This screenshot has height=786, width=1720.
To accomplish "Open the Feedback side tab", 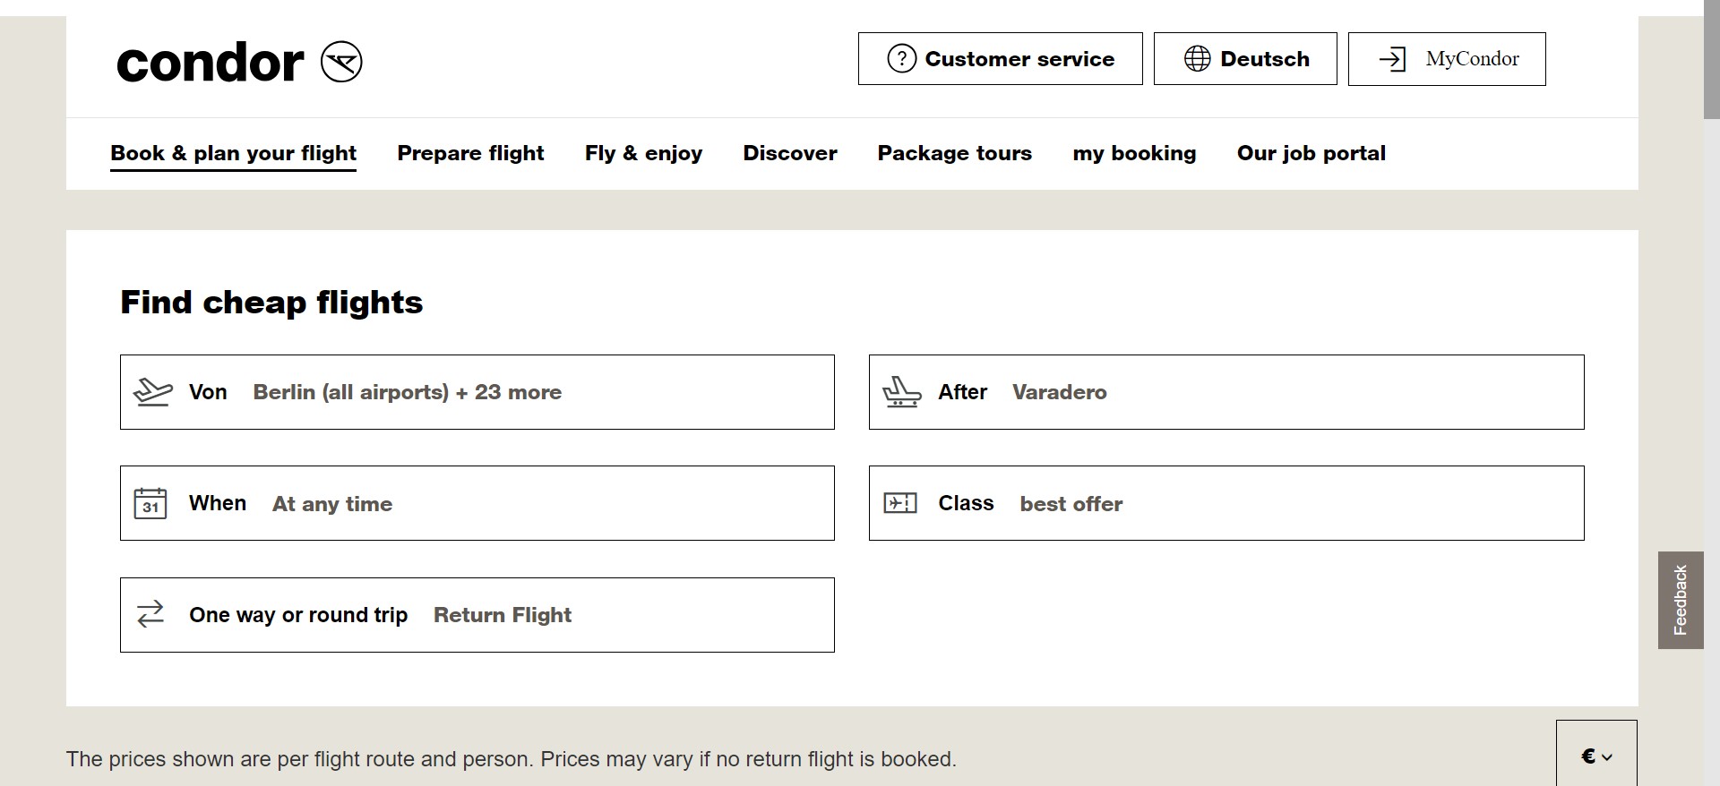I will [1680, 600].
